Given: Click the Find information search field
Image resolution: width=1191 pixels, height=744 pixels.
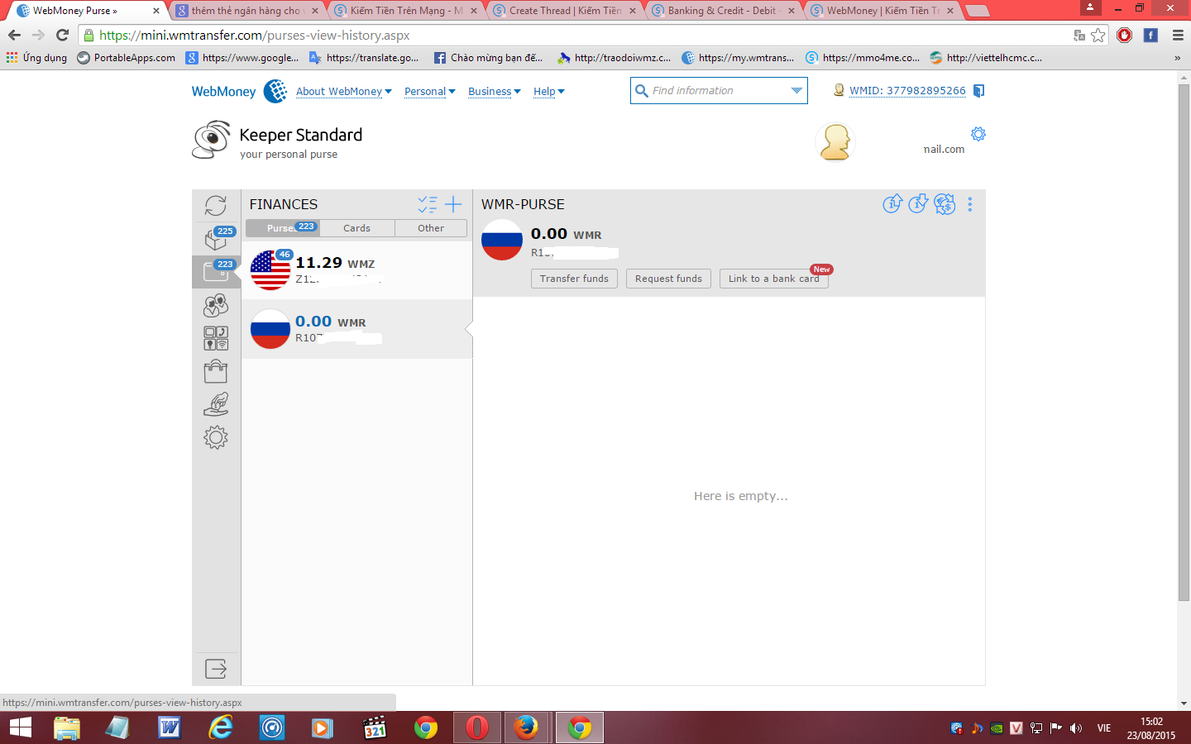Looking at the screenshot, I should coord(718,90).
